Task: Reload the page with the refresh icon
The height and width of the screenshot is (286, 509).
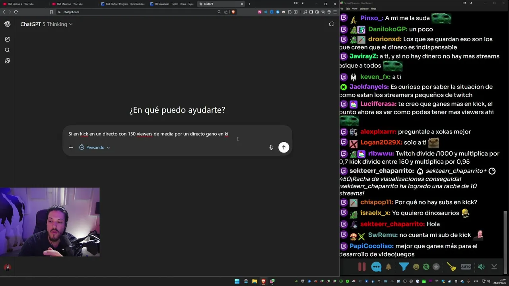Action: [16, 12]
